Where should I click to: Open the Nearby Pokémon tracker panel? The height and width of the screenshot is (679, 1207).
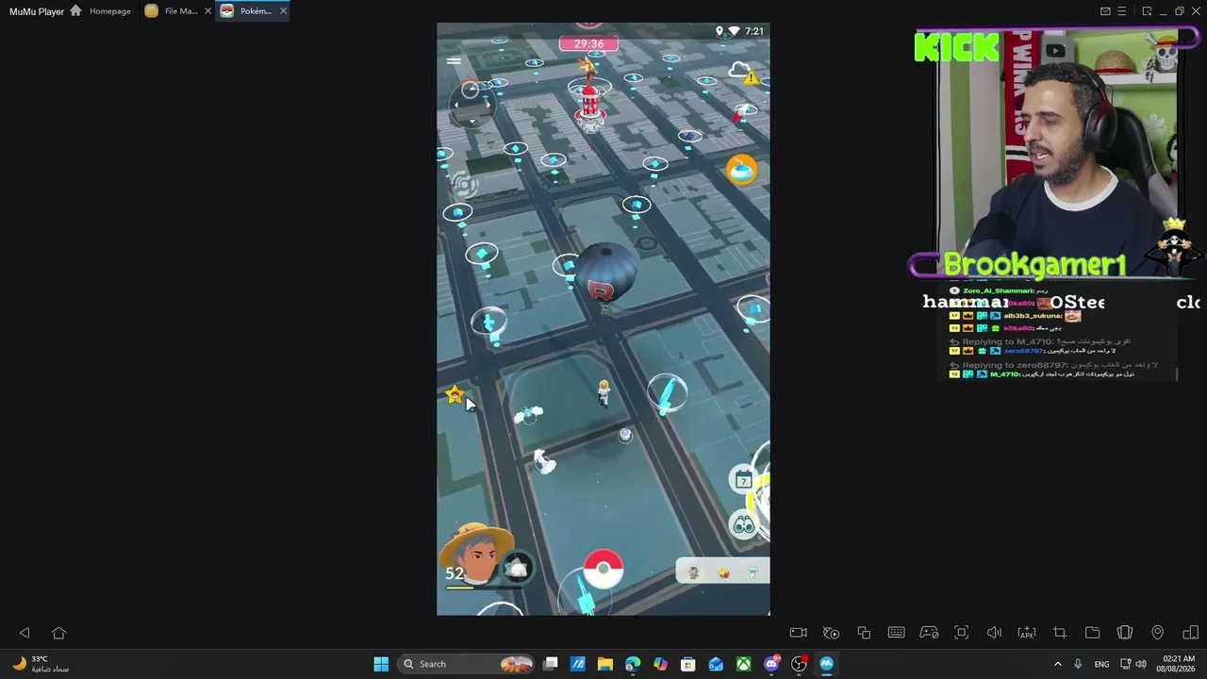coord(722,571)
